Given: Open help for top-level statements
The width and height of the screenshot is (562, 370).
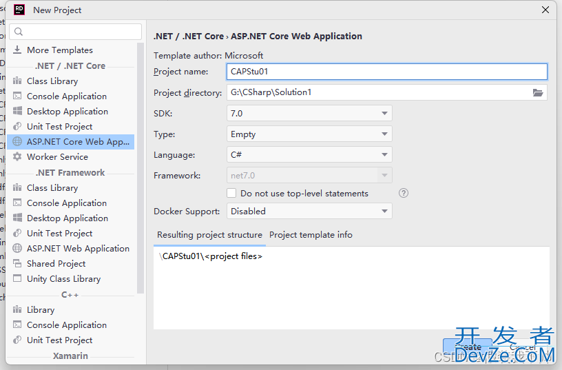Looking at the screenshot, I should pyautogui.click(x=404, y=193).
